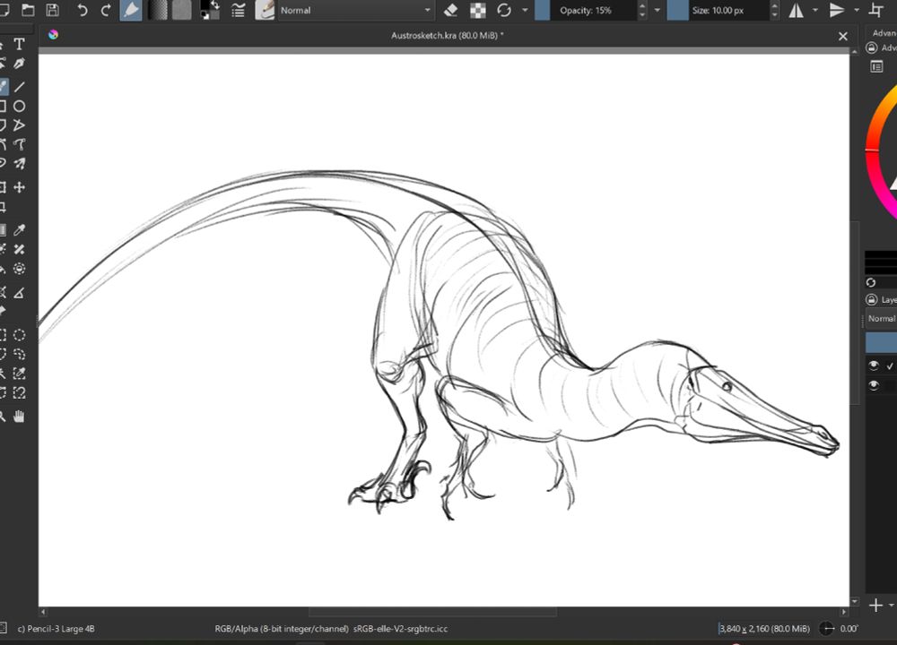
Task: Select the Text tool
Action: 20,44
